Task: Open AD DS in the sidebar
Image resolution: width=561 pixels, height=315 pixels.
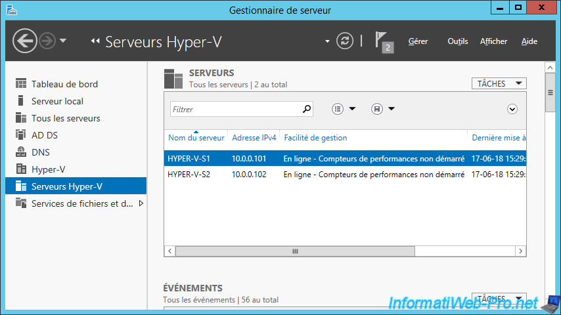Action: tap(76, 135)
